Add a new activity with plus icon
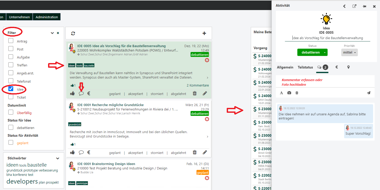380x190 pixels. click(x=204, y=33)
